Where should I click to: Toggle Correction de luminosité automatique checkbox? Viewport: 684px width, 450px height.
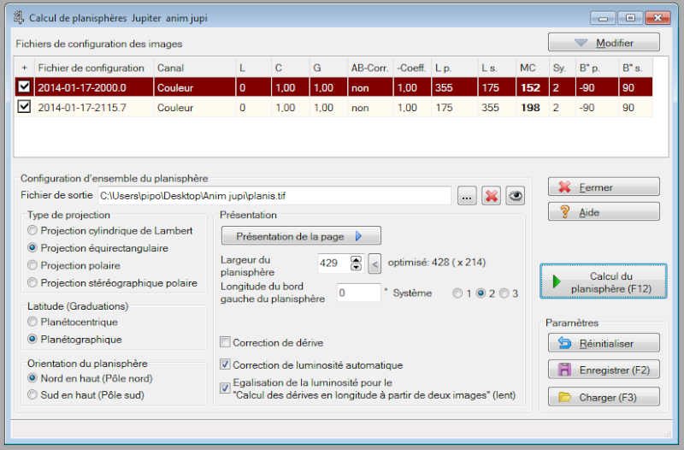click(x=225, y=364)
